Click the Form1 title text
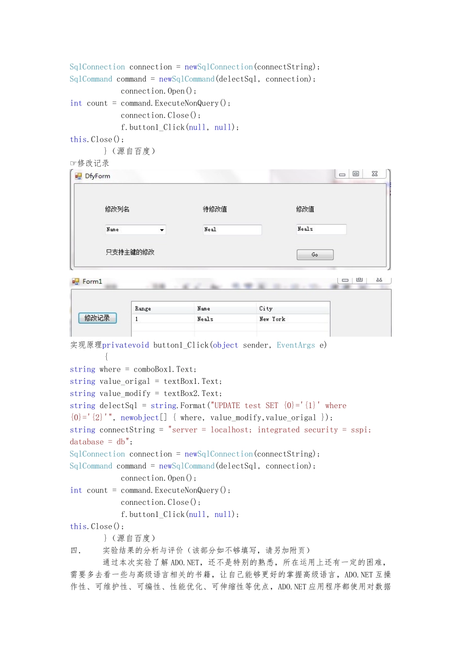This screenshot has height=653, width=461. [x=92, y=281]
